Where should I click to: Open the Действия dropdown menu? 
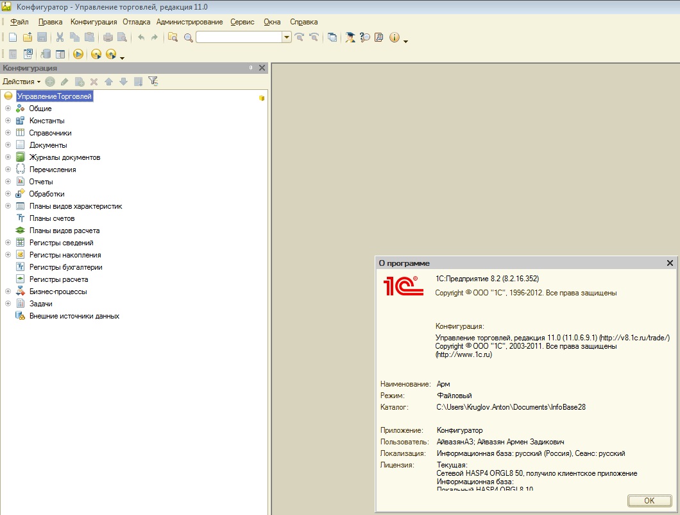[21, 82]
